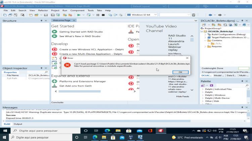Image resolution: width=252 pixels, height=141 pixels.
Task: Click the Save All toolbar icon
Action: pos(52,15)
